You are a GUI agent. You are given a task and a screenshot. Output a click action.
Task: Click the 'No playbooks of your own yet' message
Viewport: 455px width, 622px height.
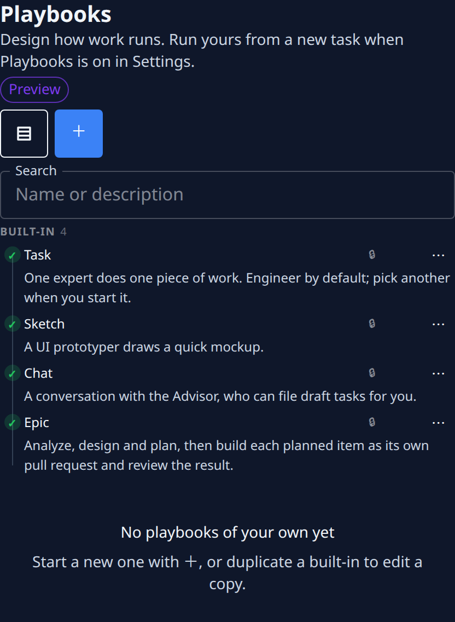pyautogui.click(x=227, y=532)
